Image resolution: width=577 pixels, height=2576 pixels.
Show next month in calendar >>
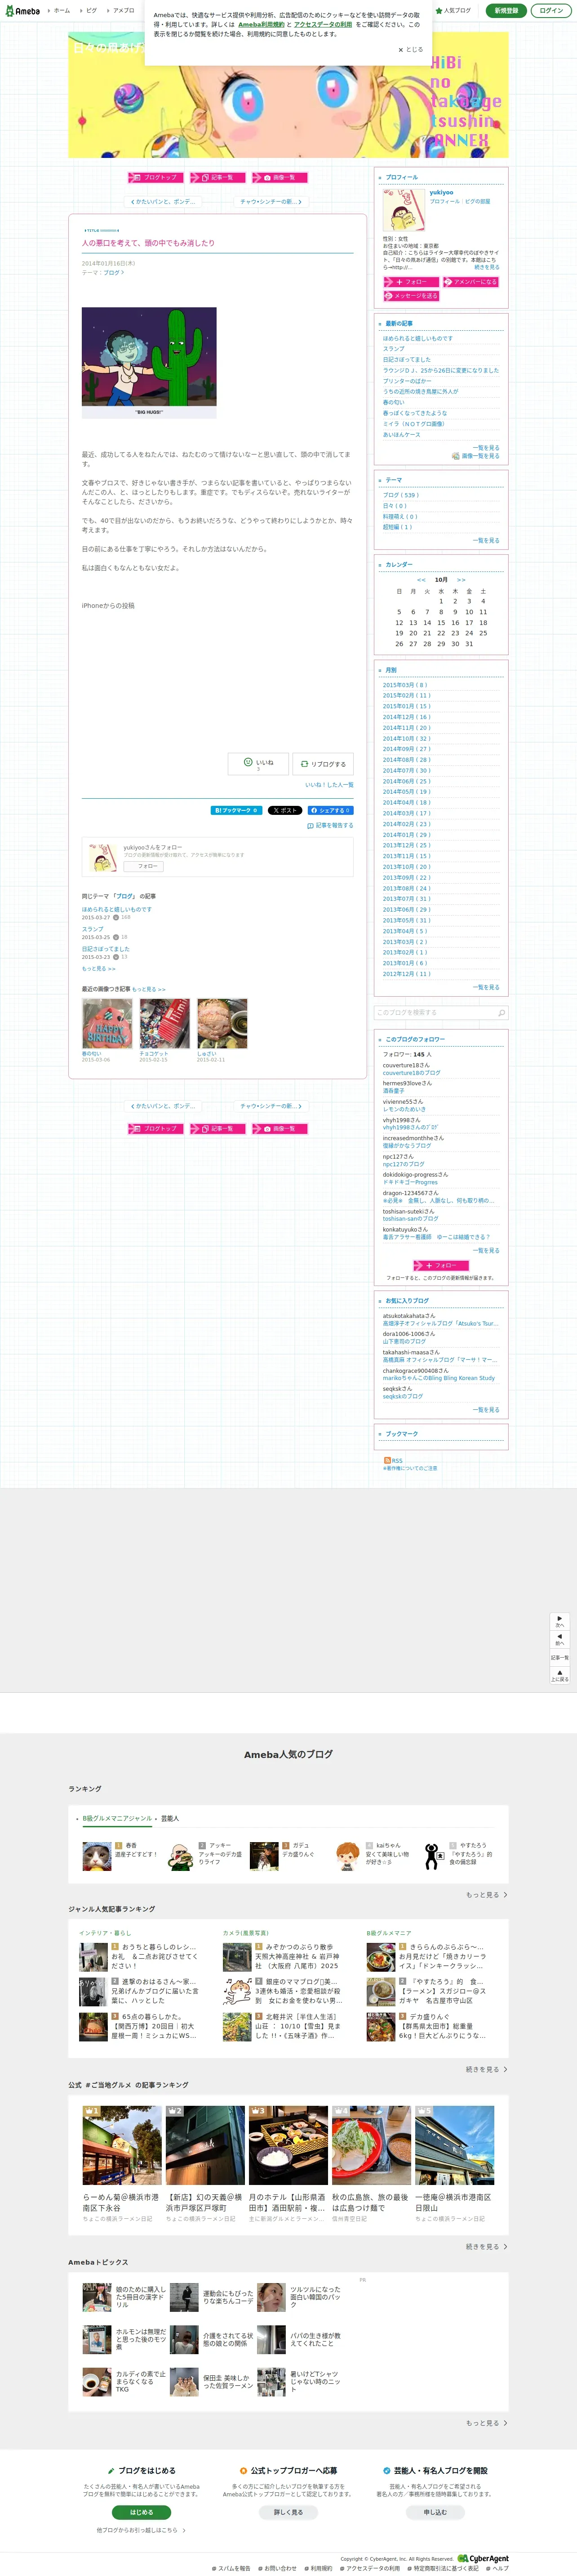point(461,580)
